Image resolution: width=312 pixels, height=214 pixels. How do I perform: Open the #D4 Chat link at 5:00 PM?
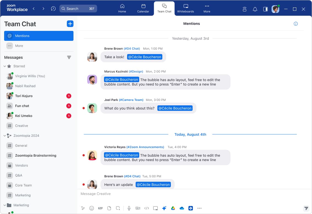[132, 176]
